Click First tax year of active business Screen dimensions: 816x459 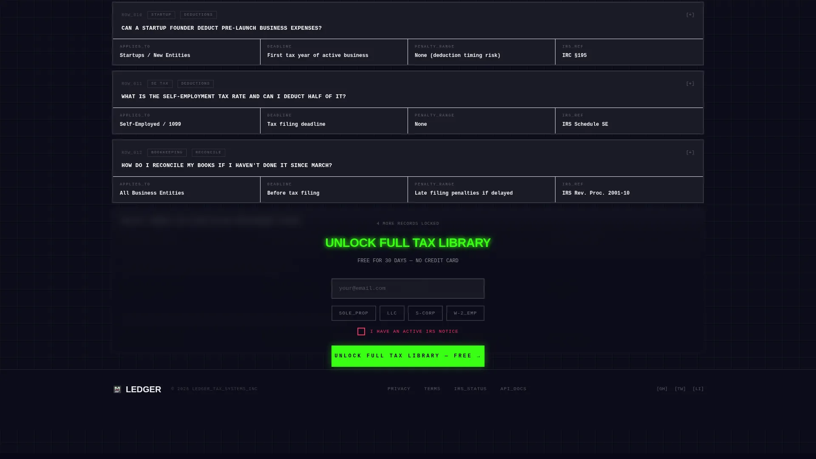point(318,56)
